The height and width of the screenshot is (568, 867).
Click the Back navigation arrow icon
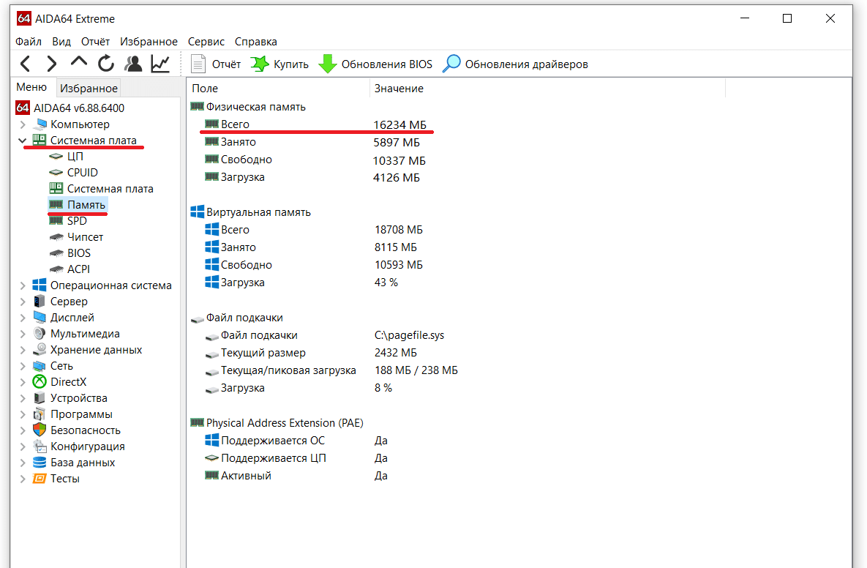[x=25, y=64]
